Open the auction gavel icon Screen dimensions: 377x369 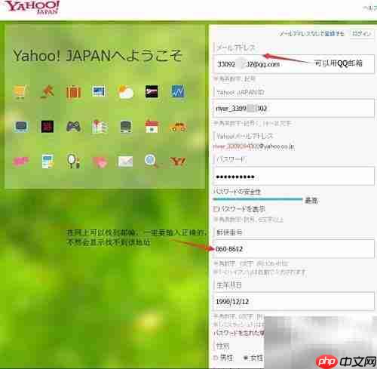click(x=47, y=91)
